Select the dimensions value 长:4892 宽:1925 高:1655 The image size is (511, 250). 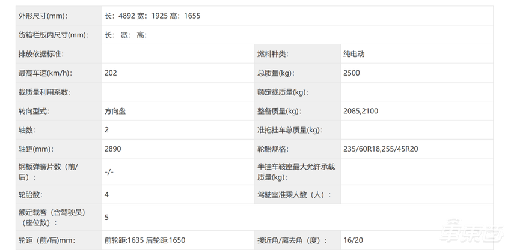(x=152, y=16)
